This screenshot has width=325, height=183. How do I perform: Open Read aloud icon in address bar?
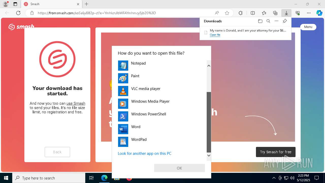click(217, 13)
